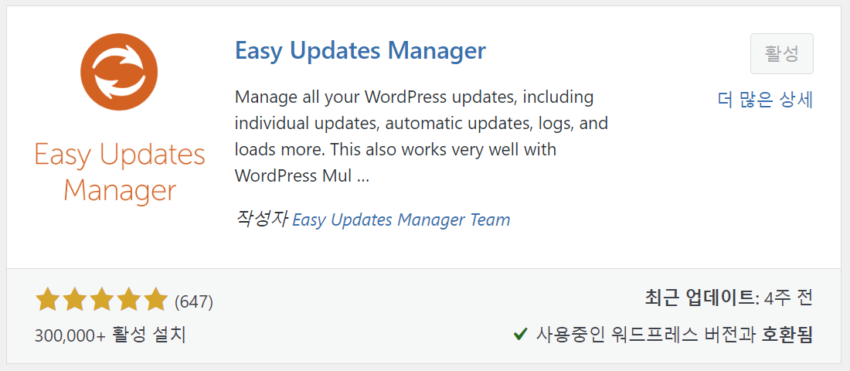850x371 pixels.
Task: Click the green compatibility checkmark icon
Action: click(520, 335)
